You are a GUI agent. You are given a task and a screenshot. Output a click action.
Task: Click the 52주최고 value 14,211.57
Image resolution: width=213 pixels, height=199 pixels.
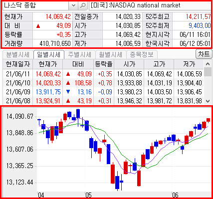[x=198, y=16]
